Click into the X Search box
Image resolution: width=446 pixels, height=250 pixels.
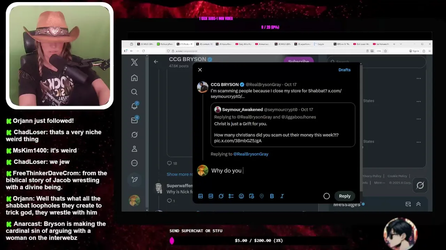[x=376, y=61]
